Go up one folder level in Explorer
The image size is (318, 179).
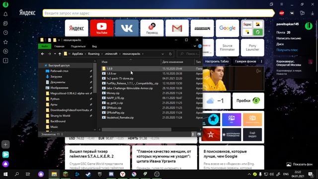[60, 54]
